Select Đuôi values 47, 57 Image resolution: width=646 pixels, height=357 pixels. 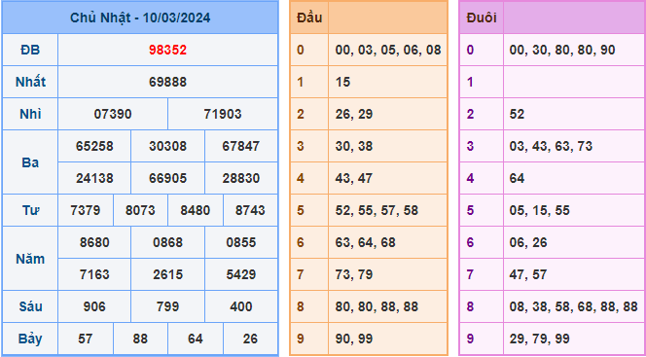(528, 274)
